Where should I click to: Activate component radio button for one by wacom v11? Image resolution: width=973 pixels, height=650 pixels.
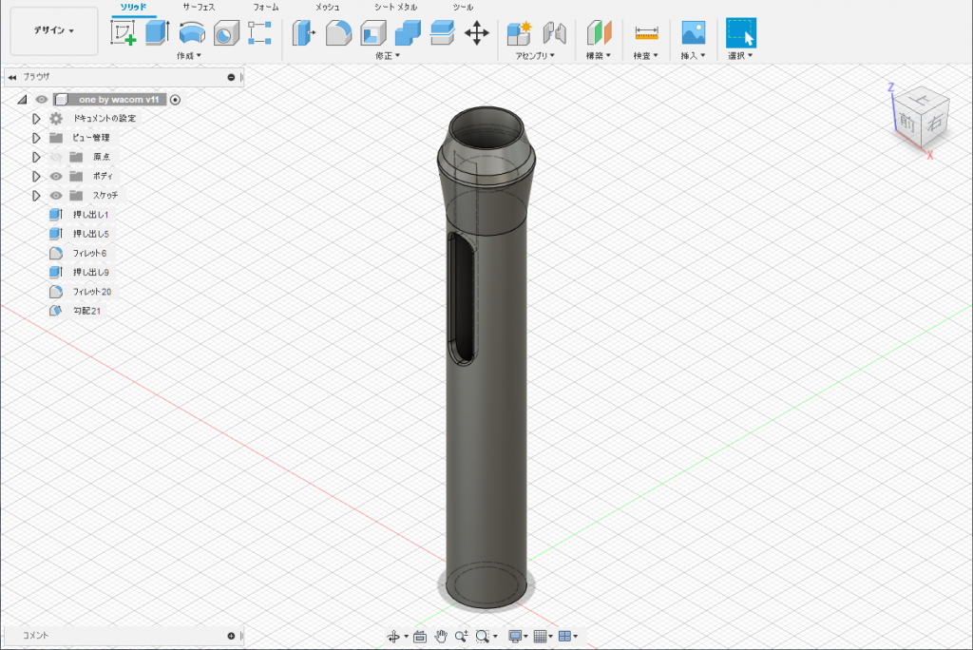coord(175,100)
